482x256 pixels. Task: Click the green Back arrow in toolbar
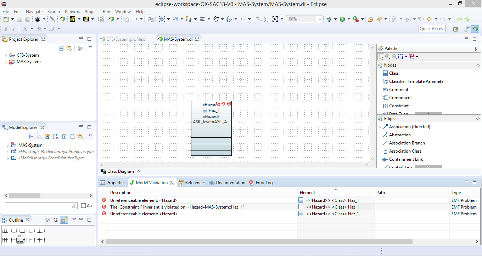459,19
